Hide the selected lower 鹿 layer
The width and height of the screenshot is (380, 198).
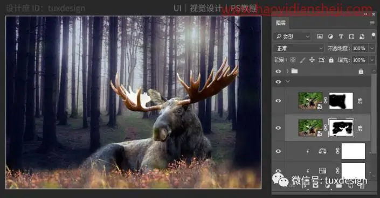click(x=278, y=128)
